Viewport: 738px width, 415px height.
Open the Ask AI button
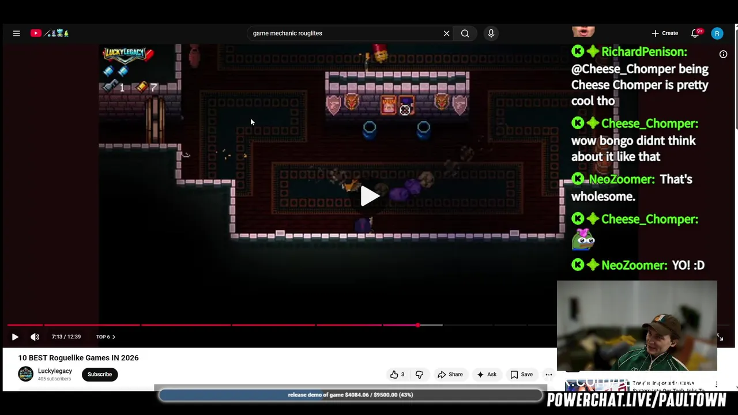tap(486, 375)
